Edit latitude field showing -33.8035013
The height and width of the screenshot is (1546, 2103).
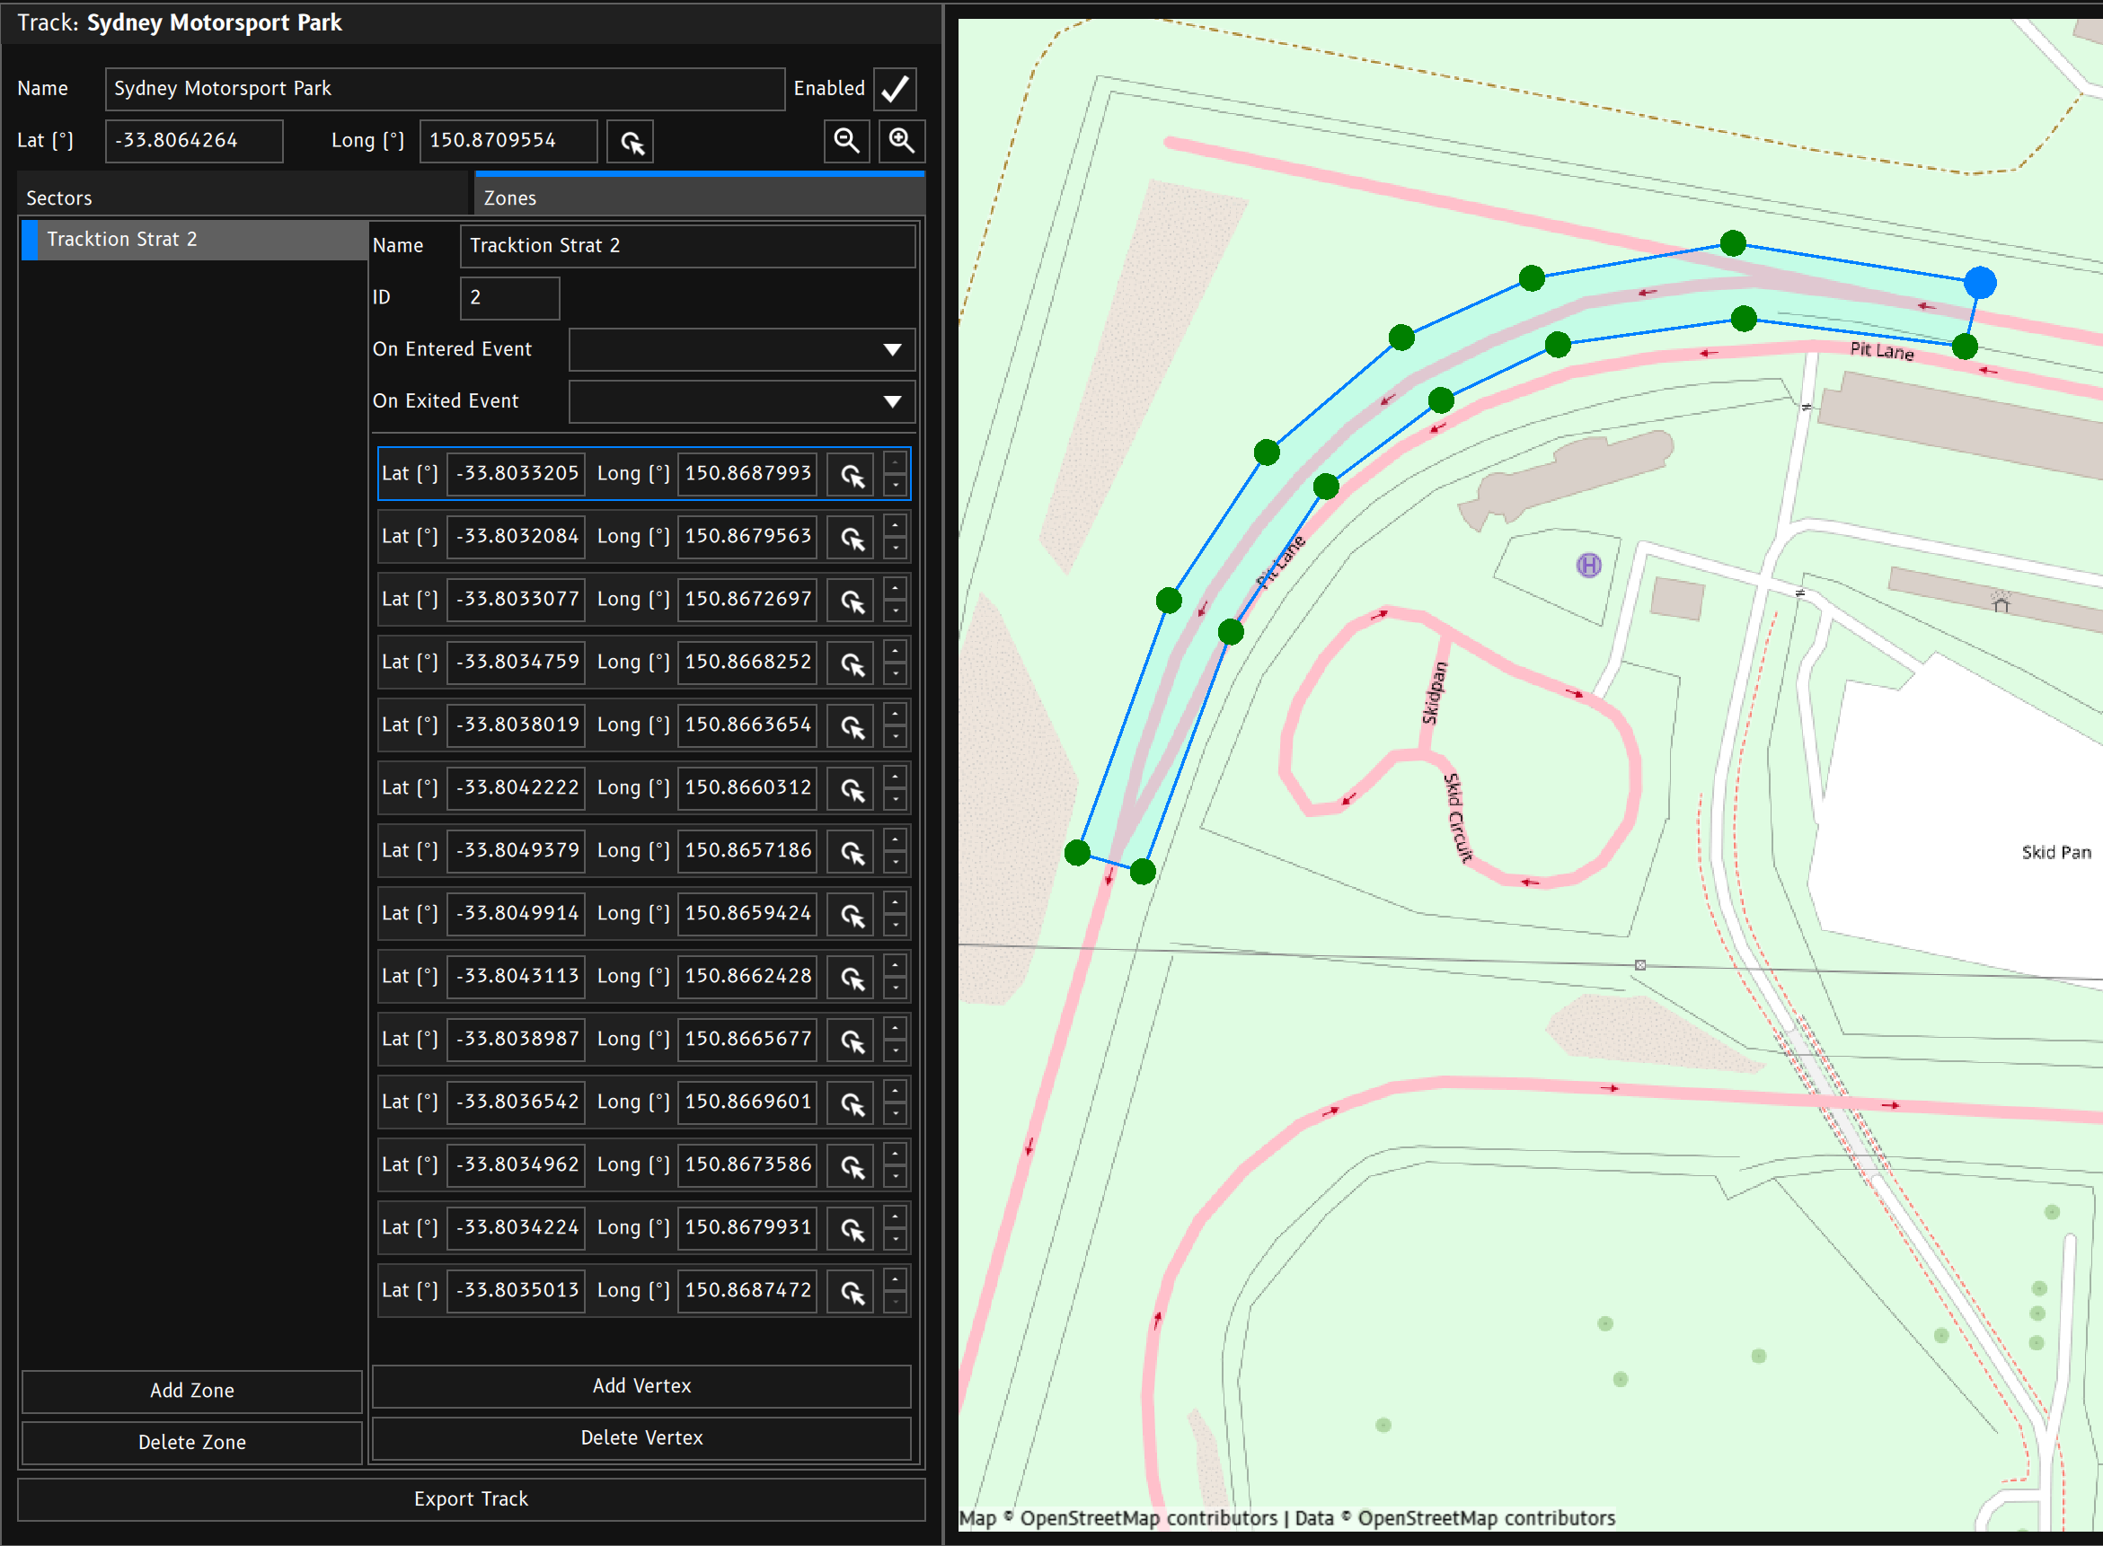[516, 1290]
